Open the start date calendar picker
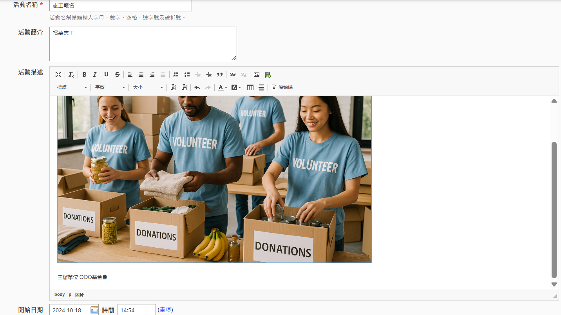The image size is (561, 315). (x=94, y=310)
